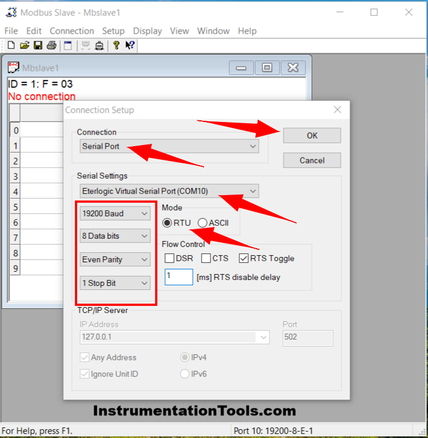This screenshot has height=438, width=428.
Task: Click the Disconnect plug icon
Action: click(x=99, y=45)
